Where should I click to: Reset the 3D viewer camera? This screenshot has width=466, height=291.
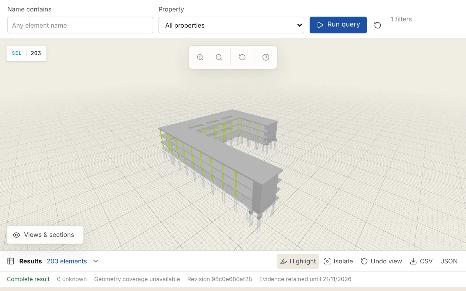pos(242,57)
